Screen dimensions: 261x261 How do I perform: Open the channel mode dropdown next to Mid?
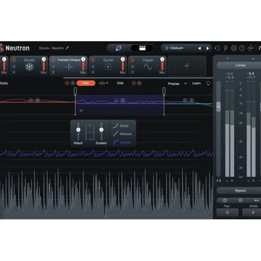tap(104, 83)
